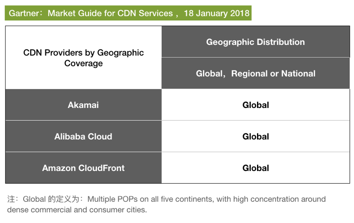The height and width of the screenshot is (223, 354).
Task: Click the word Coverage in the left header
Action: 83,63
